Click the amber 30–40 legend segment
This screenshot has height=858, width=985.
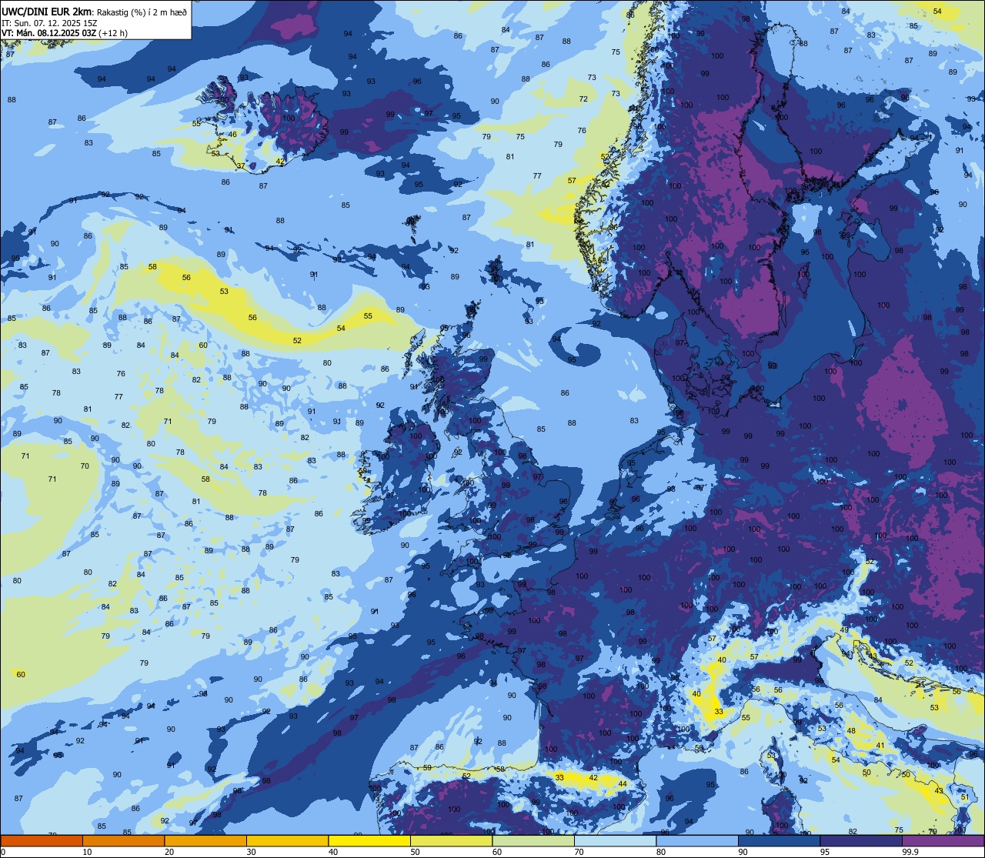[287, 840]
